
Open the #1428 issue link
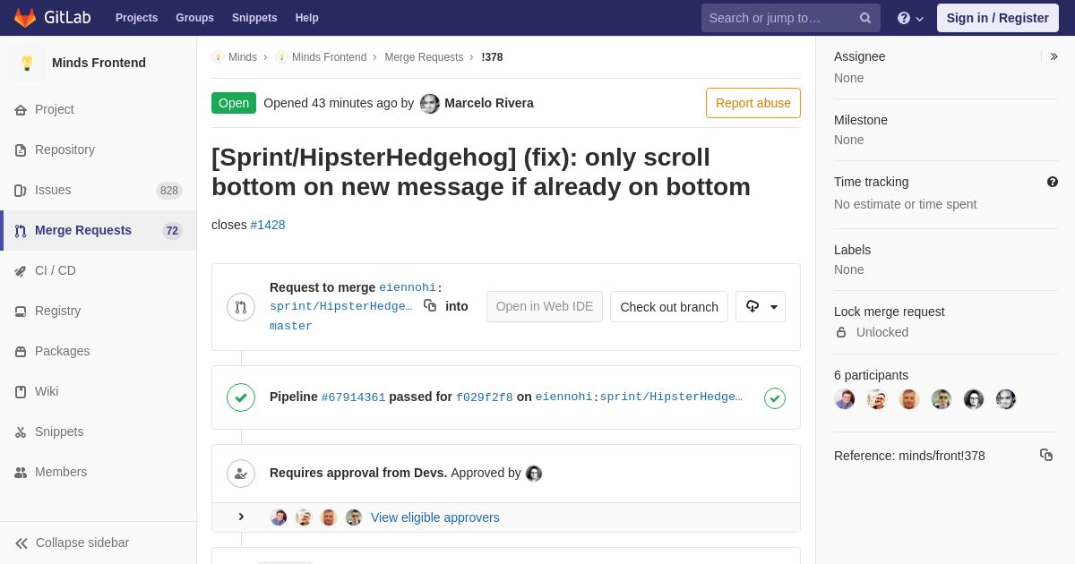click(268, 225)
